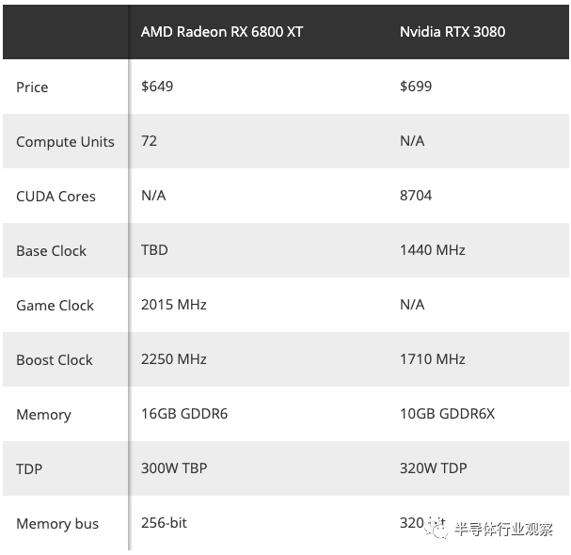Click the $649 price cell

pos(157,86)
